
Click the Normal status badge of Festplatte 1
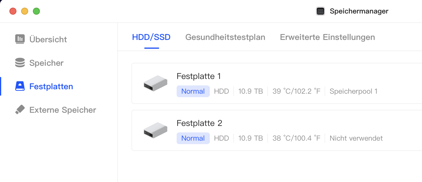pos(193,91)
